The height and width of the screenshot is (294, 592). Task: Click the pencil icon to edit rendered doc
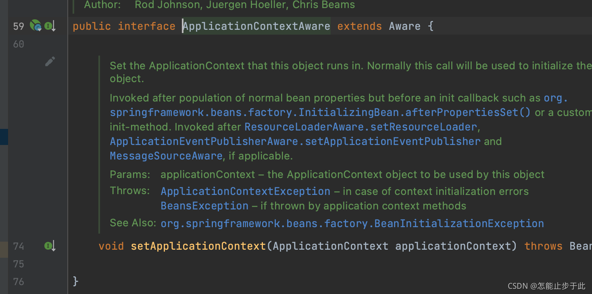[50, 62]
